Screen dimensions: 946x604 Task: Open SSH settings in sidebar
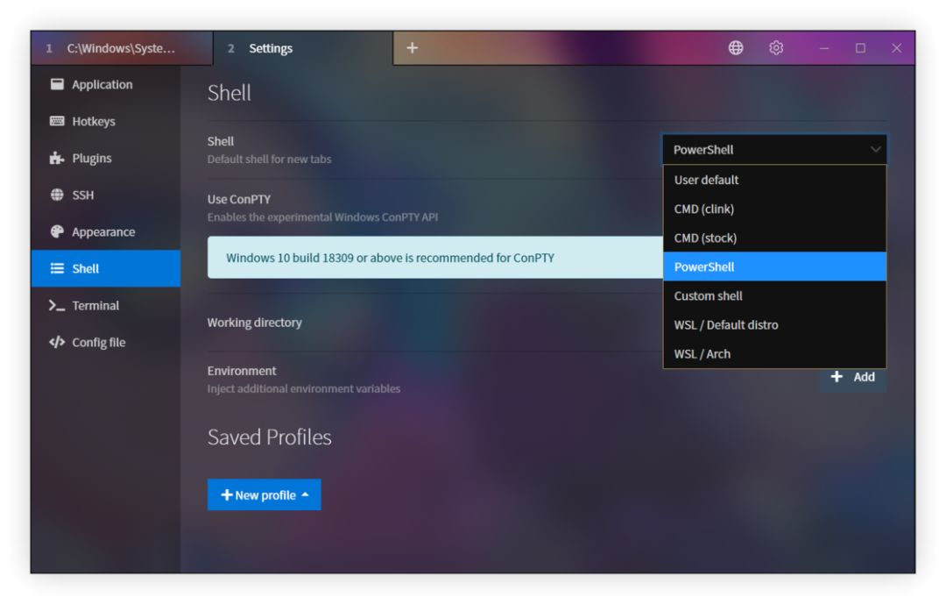pyautogui.click(x=106, y=195)
